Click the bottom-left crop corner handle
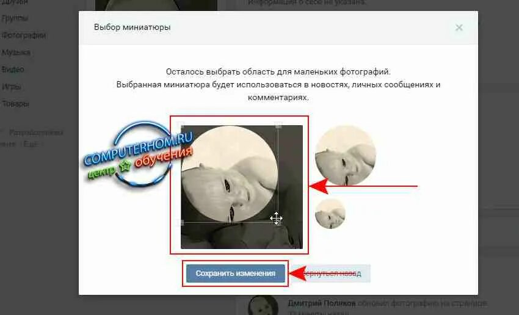The width and height of the screenshot is (519, 315). coord(181,222)
